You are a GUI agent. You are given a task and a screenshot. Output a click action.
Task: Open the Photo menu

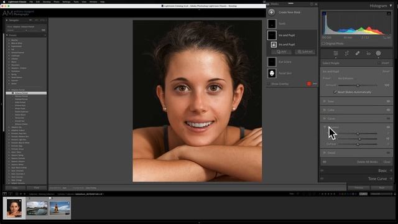click(x=57, y=2)
